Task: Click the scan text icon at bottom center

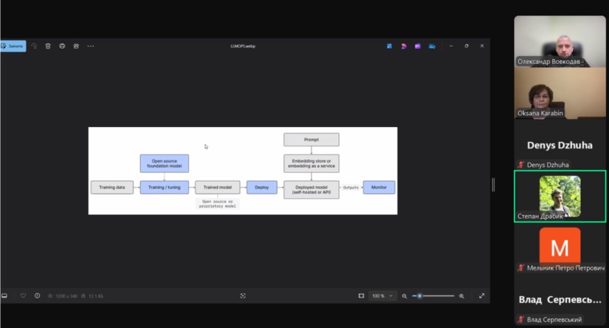Action: [x=243, y=295]
